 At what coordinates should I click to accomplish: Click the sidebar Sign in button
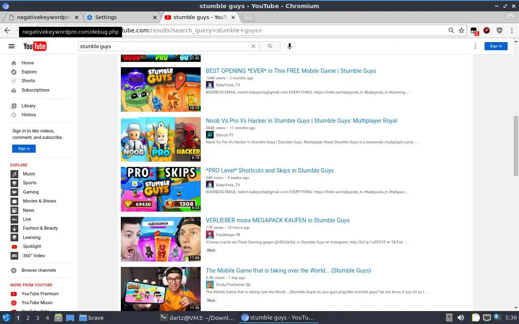[x=24, y=149]
